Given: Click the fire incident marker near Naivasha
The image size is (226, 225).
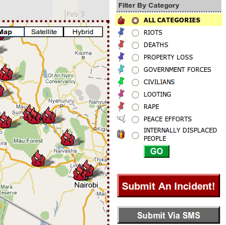Looking at the screenshot, I should pyautogui.click(x=68, y=138).
